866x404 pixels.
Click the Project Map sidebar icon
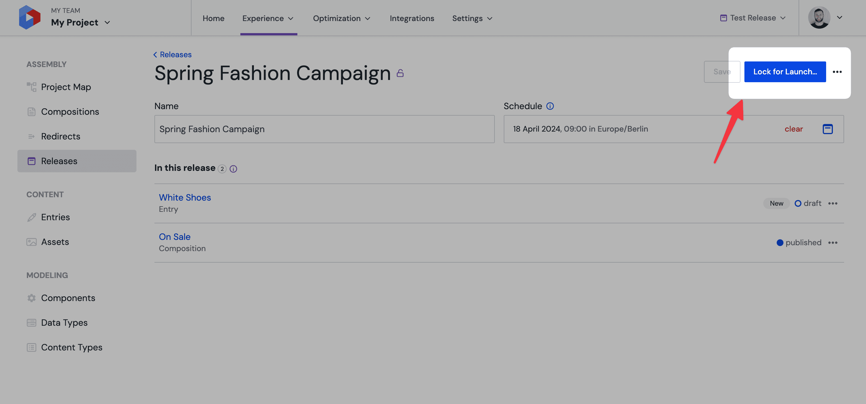coord(31,87)
